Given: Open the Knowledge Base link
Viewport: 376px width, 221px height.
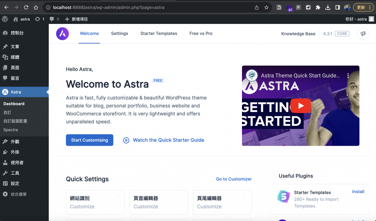Looking at the screenshot, I should click(298, 34).
